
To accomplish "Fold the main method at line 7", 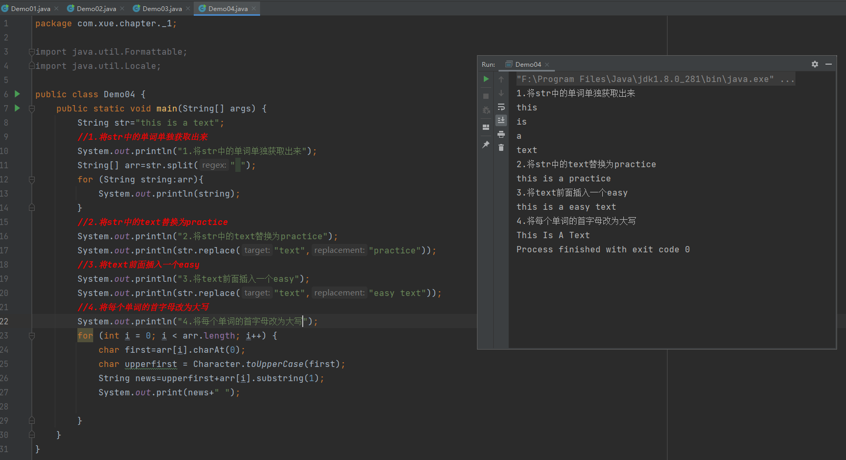I will pyautogui.click(x=32, y=109).
